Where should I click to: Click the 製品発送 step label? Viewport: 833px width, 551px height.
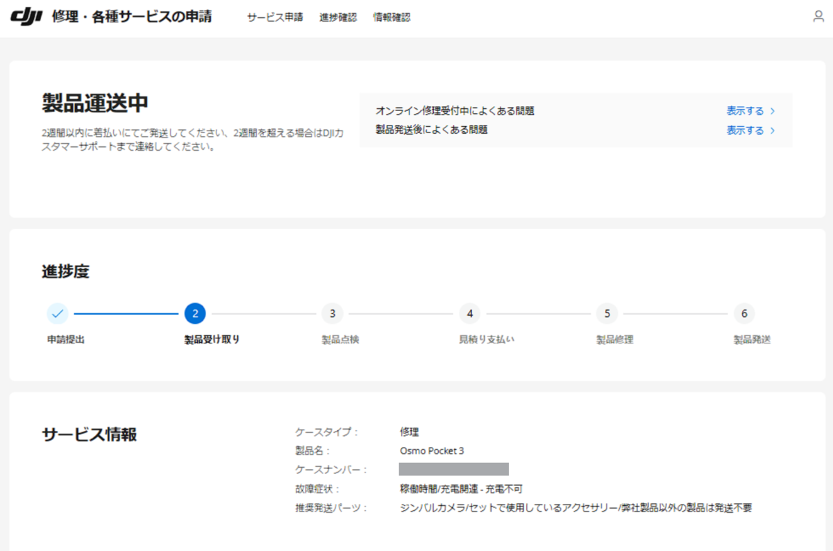coord(752,340)
